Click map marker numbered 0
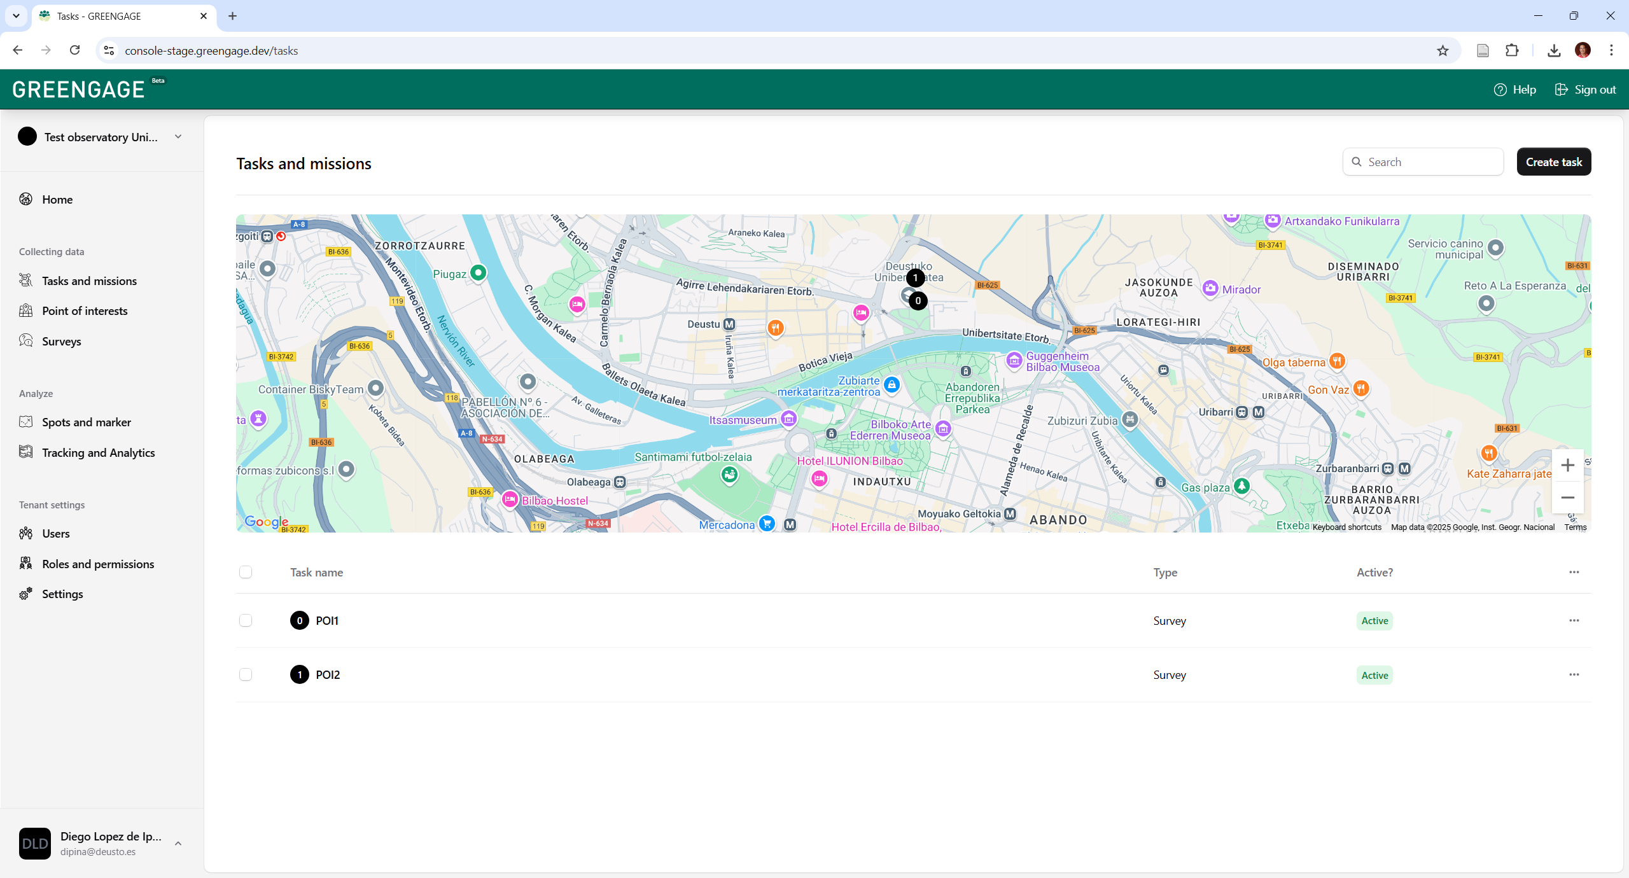The height and width of the screenshot is (878, 1629). point(918,301)
